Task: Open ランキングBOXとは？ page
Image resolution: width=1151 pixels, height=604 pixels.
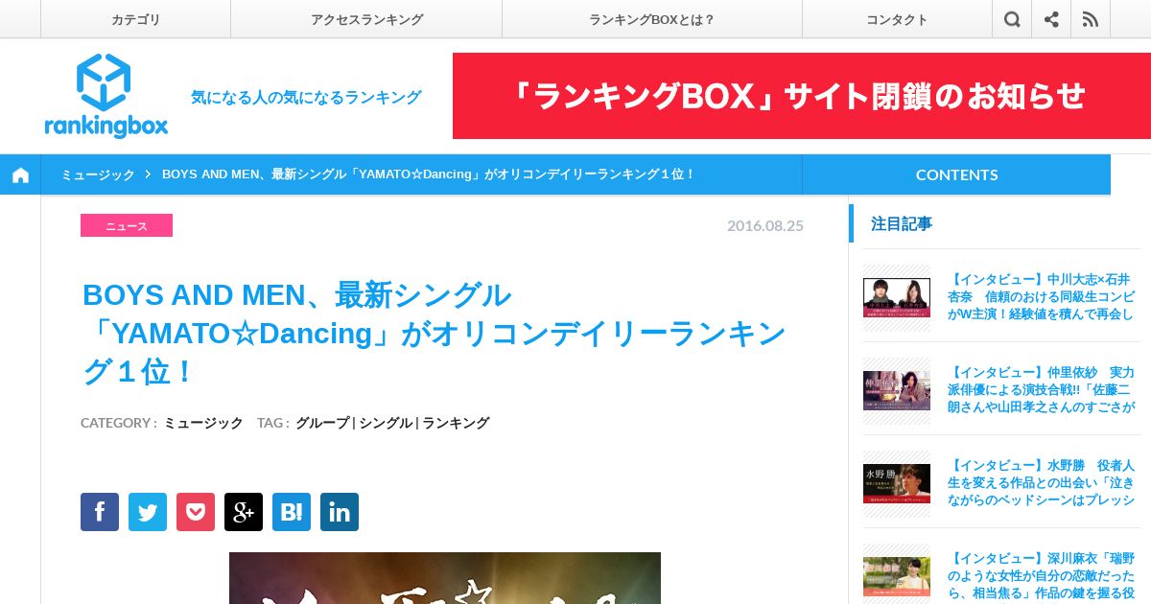Action: [x=652, y=19]
